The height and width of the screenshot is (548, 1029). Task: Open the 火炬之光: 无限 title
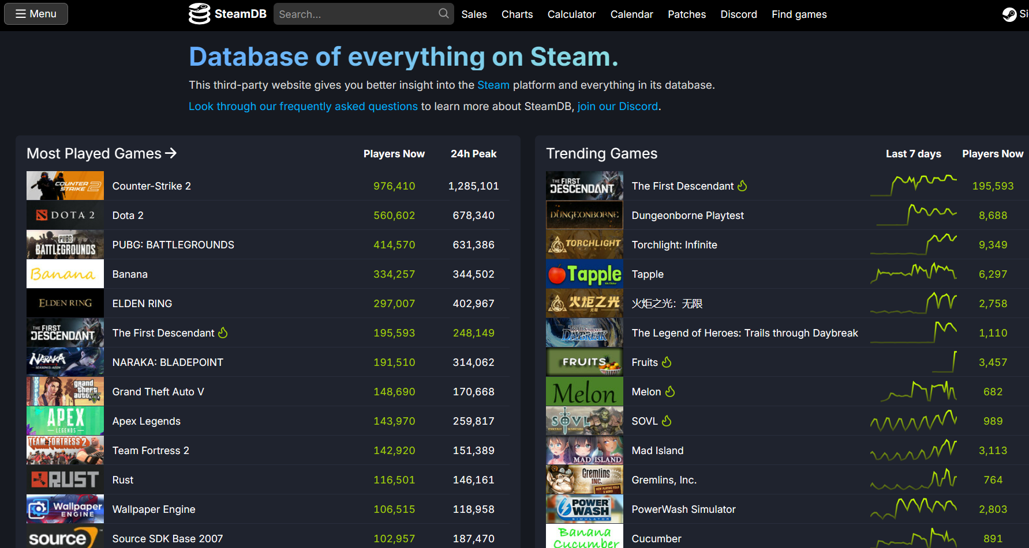[667, 304]
